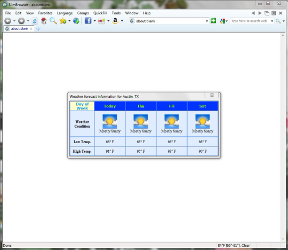Open the Facebook toolbar icon
The height and width of the screenshot is (250, 288).
pos(88,21)
